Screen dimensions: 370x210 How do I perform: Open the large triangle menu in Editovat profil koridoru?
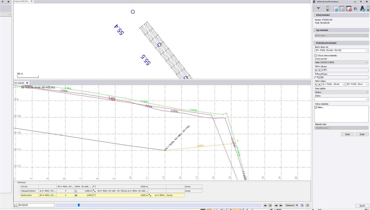(319, 8)
